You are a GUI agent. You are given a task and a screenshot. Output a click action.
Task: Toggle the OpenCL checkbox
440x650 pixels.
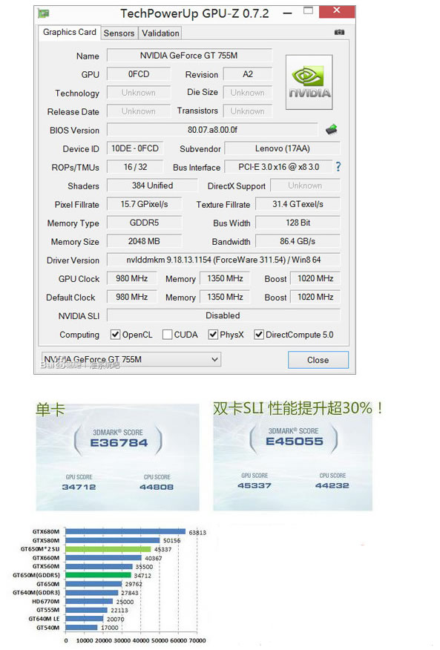(x=115, y=335)
